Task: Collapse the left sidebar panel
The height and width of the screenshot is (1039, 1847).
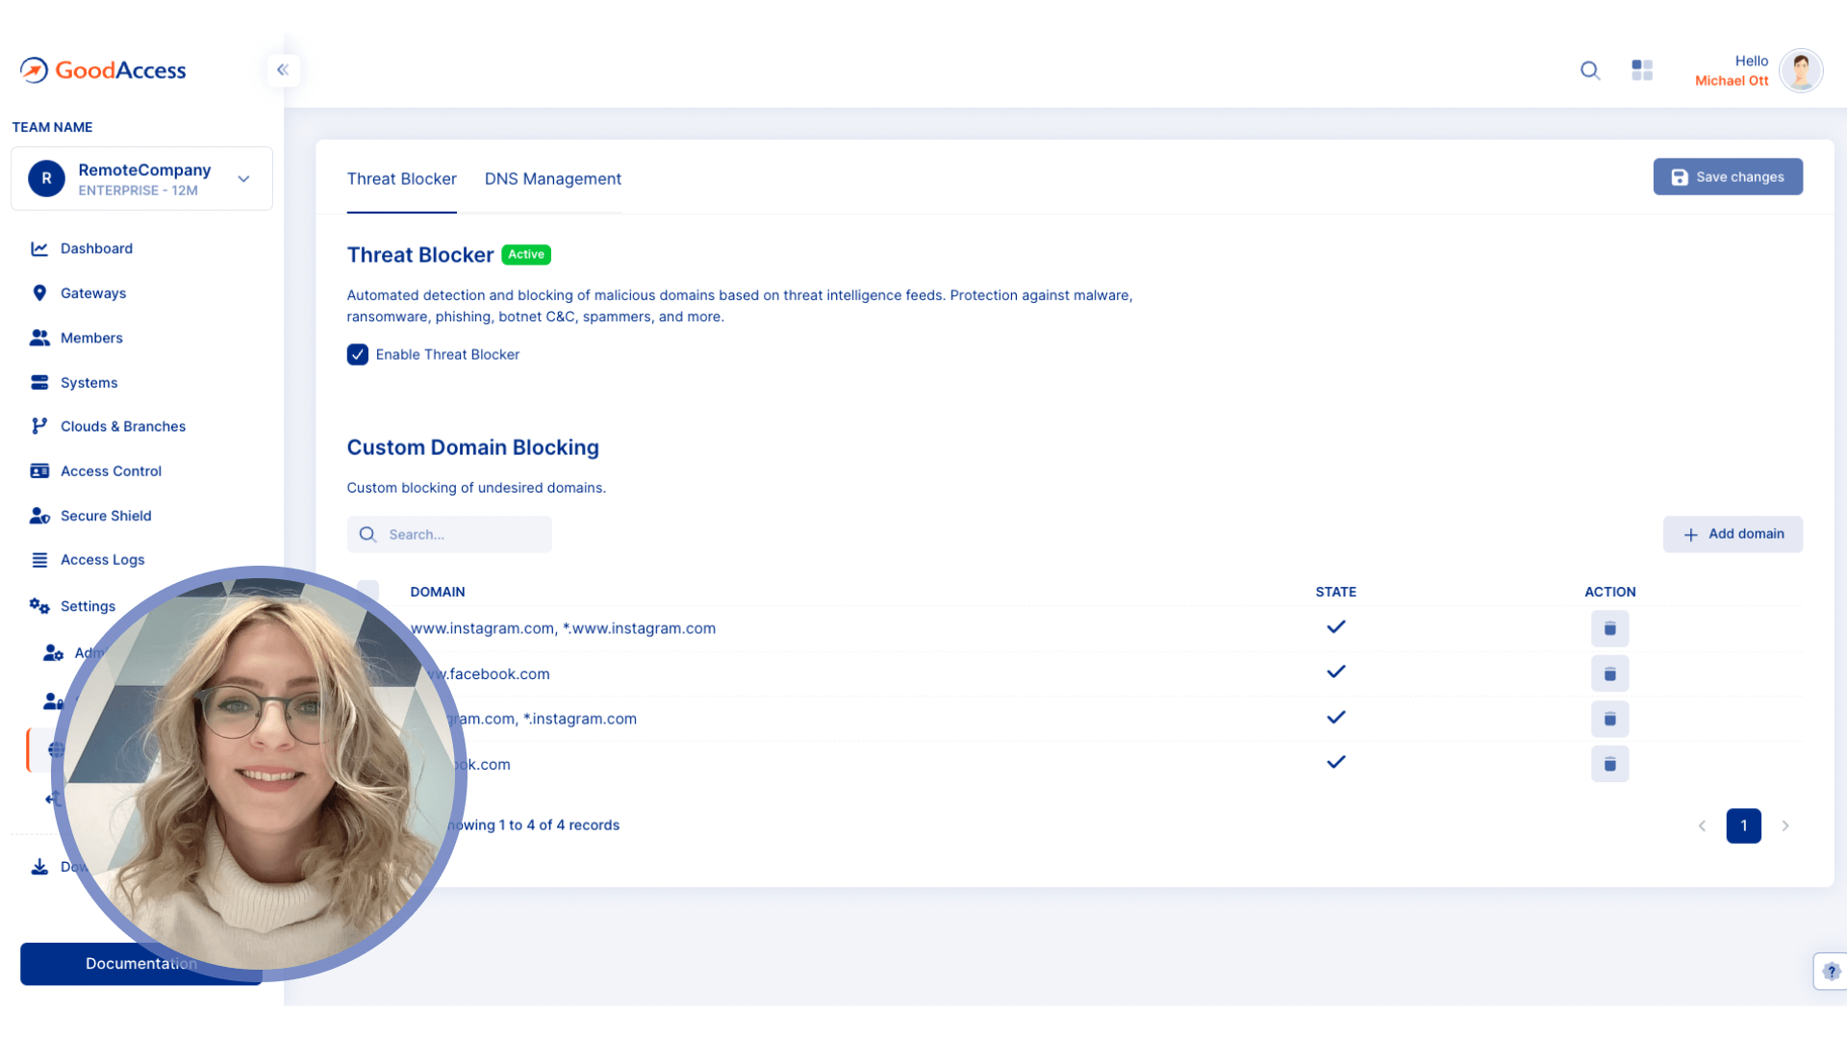Action: click(283, 69)
